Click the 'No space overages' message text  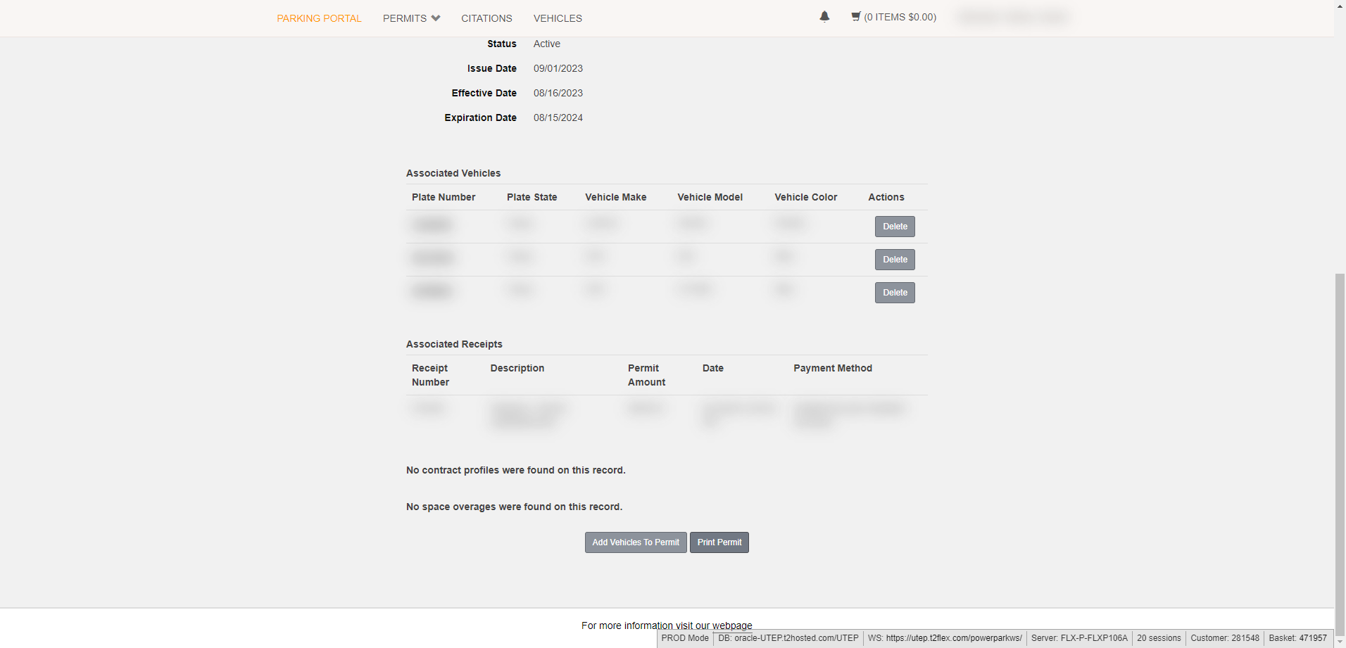(x=515, y=507)
